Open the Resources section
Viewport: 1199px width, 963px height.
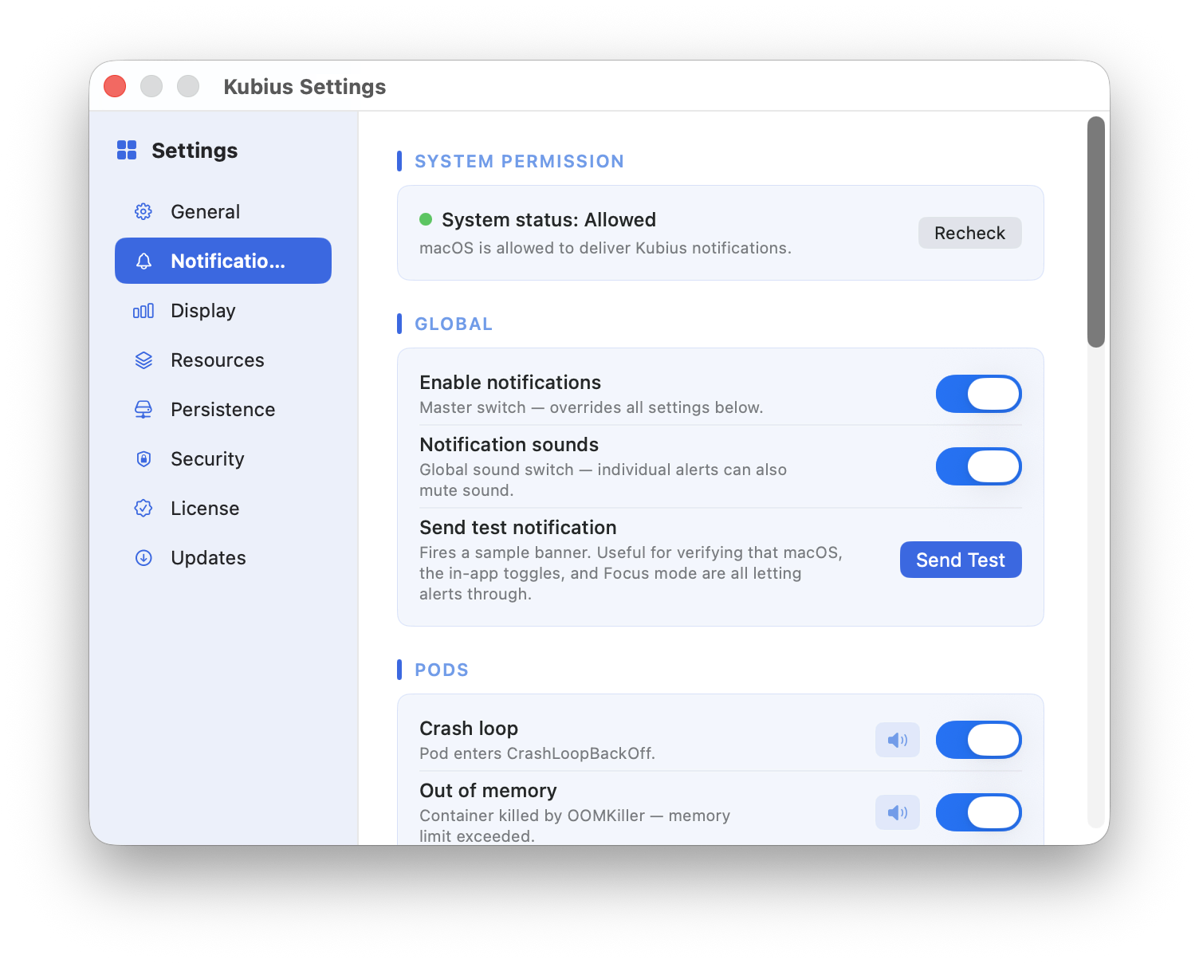pos(223,360)
